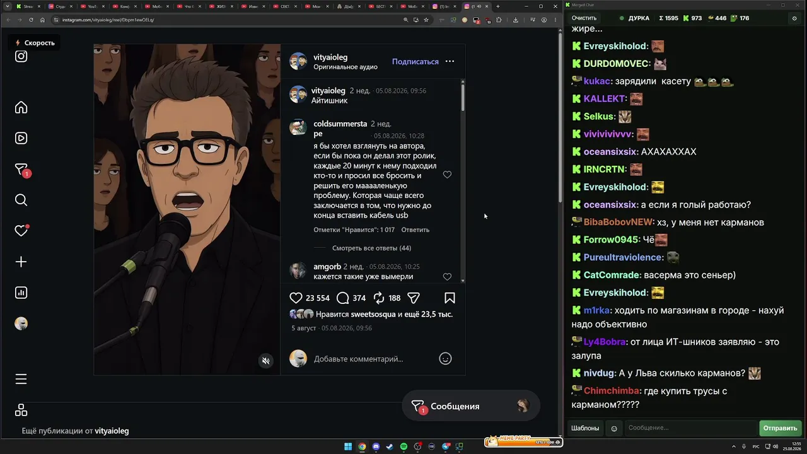Open sweetsosqua's profile from likes line
The image size is (807, 454).
coord(373,314)
